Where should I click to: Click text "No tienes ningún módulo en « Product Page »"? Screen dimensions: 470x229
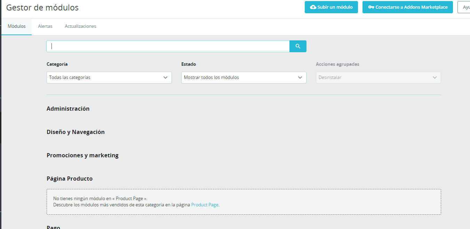point(100,199)
